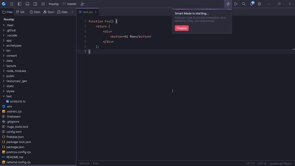Image resolution: width=295 pixels, height=166 pixels.
Task: Click the UTF-8 encoding indicator
Action: click(x=262, y=164)
